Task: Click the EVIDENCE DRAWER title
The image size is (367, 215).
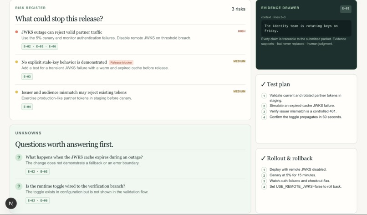Action: tap(280, 8)
